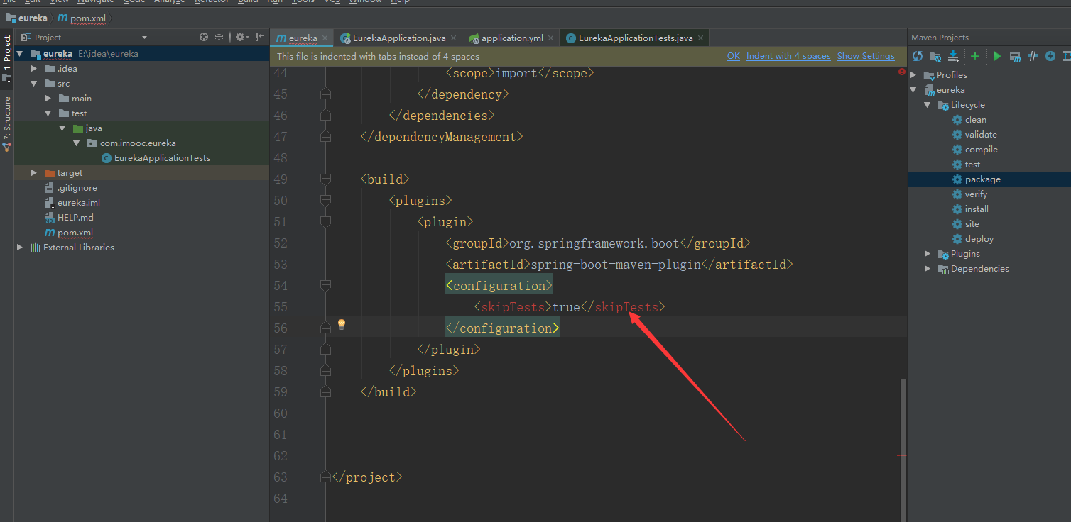This screenshot has height=522, width=1071.
Task: Select package lifecycle goal
Action: [x=982, y=179]
